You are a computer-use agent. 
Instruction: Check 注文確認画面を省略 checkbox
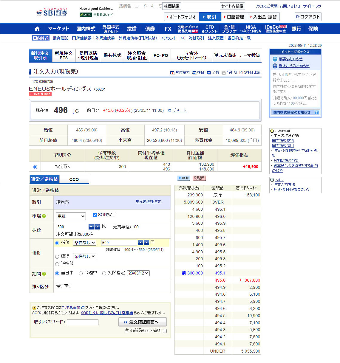tap(165, 331)
